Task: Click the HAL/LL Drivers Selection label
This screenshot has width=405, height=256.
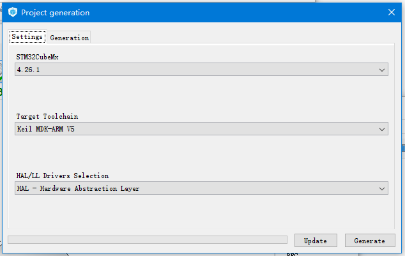Action: (x=62, y=176)
